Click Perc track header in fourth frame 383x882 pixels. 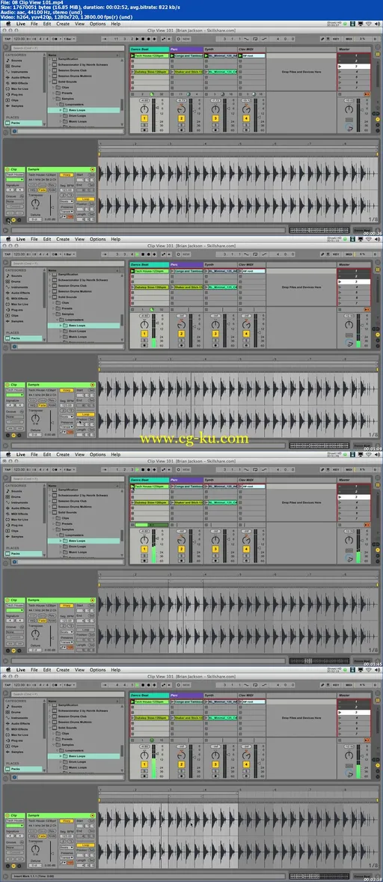[186, 696]
